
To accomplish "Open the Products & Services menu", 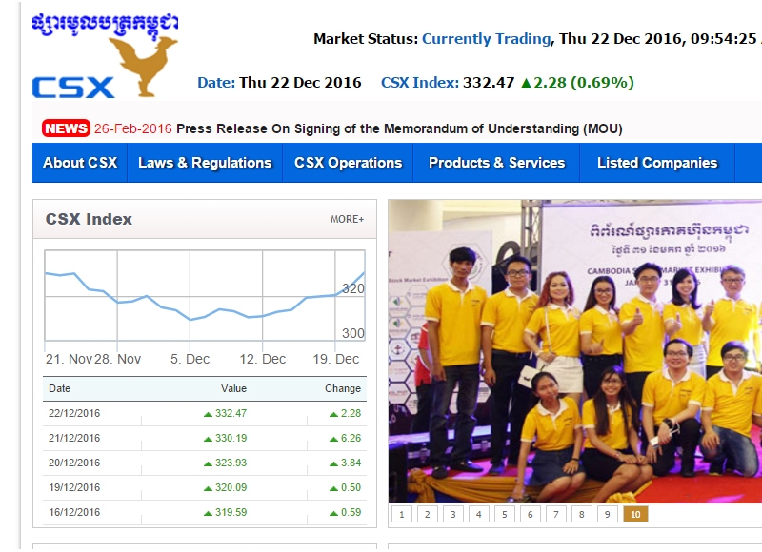I will 496,163.
